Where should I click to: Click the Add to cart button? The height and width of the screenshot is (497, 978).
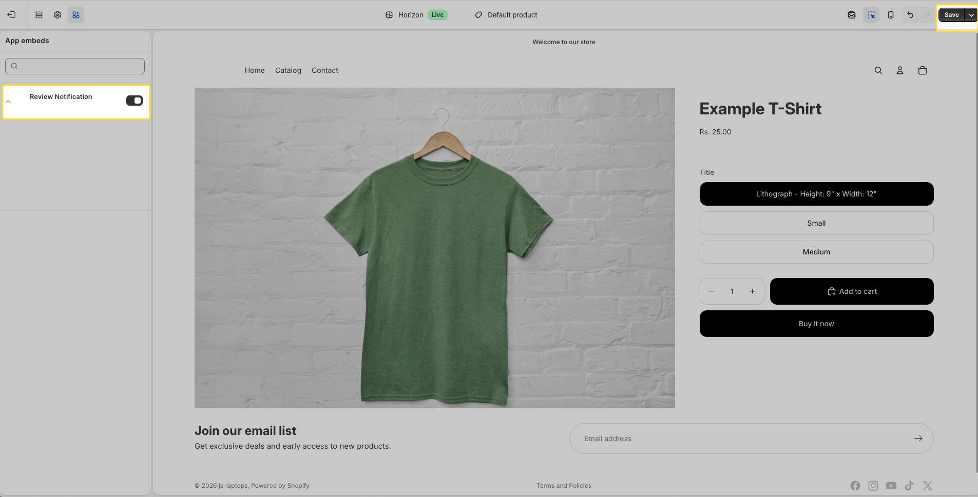click(852, 291)
